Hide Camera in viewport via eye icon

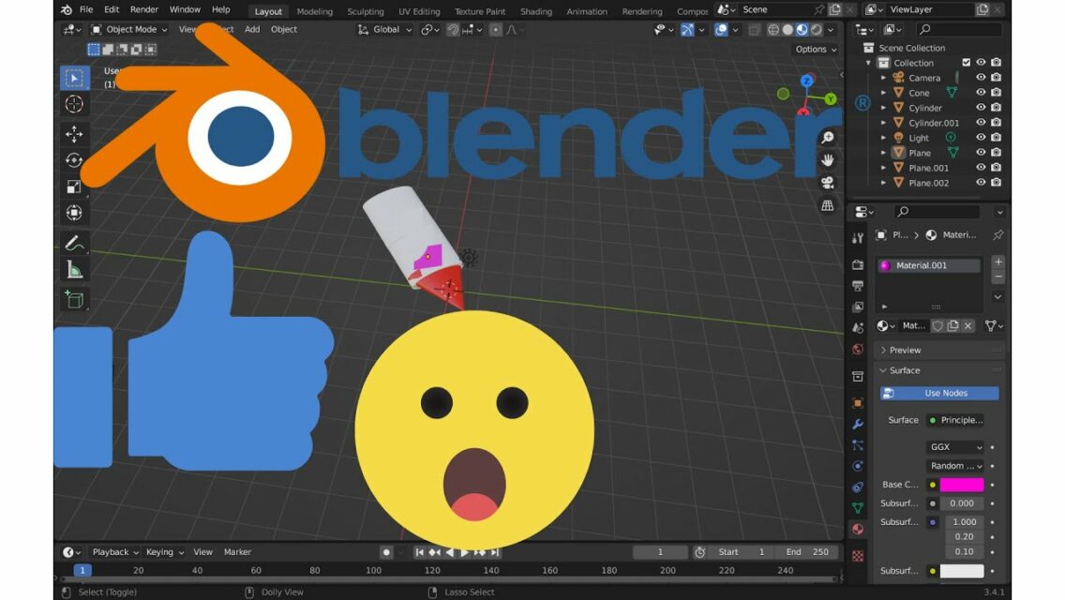coord(981,78)
